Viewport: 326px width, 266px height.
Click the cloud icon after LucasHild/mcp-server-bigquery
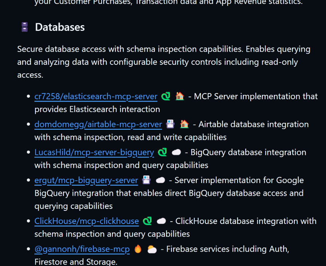click(176, 152)
